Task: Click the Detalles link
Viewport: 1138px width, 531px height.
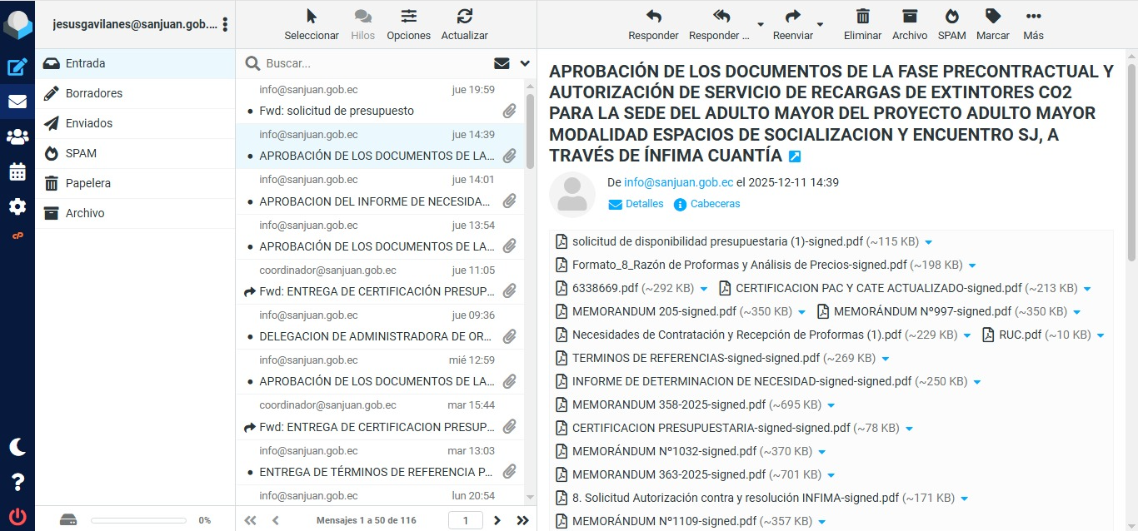Action: tap(644, 204)
